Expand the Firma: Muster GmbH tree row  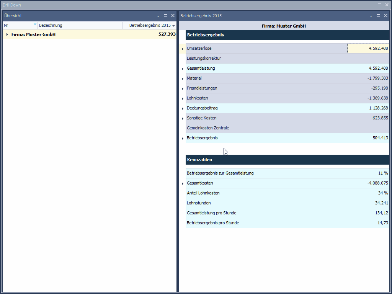pos(7,34)
